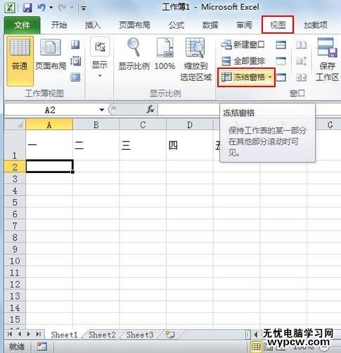Click cell C1 containing 三

pos(143,145)
